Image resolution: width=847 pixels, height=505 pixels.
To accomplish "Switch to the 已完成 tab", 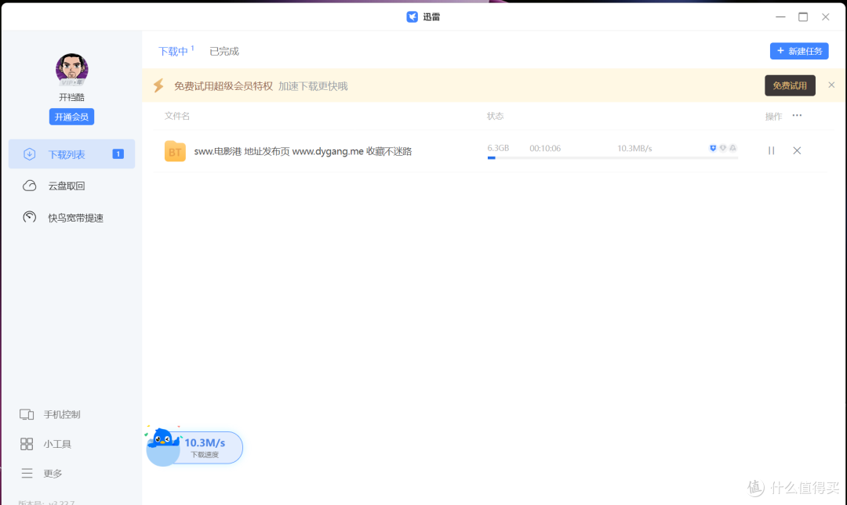I will point(224,51).
